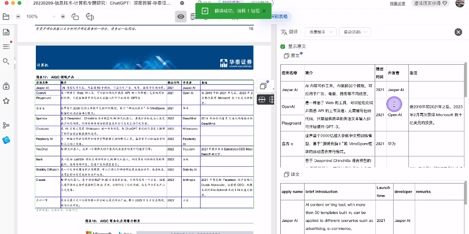The image size is (469, 234).
Task: Click the 华泰证券 logo banner in document
Action: [236, 63]
